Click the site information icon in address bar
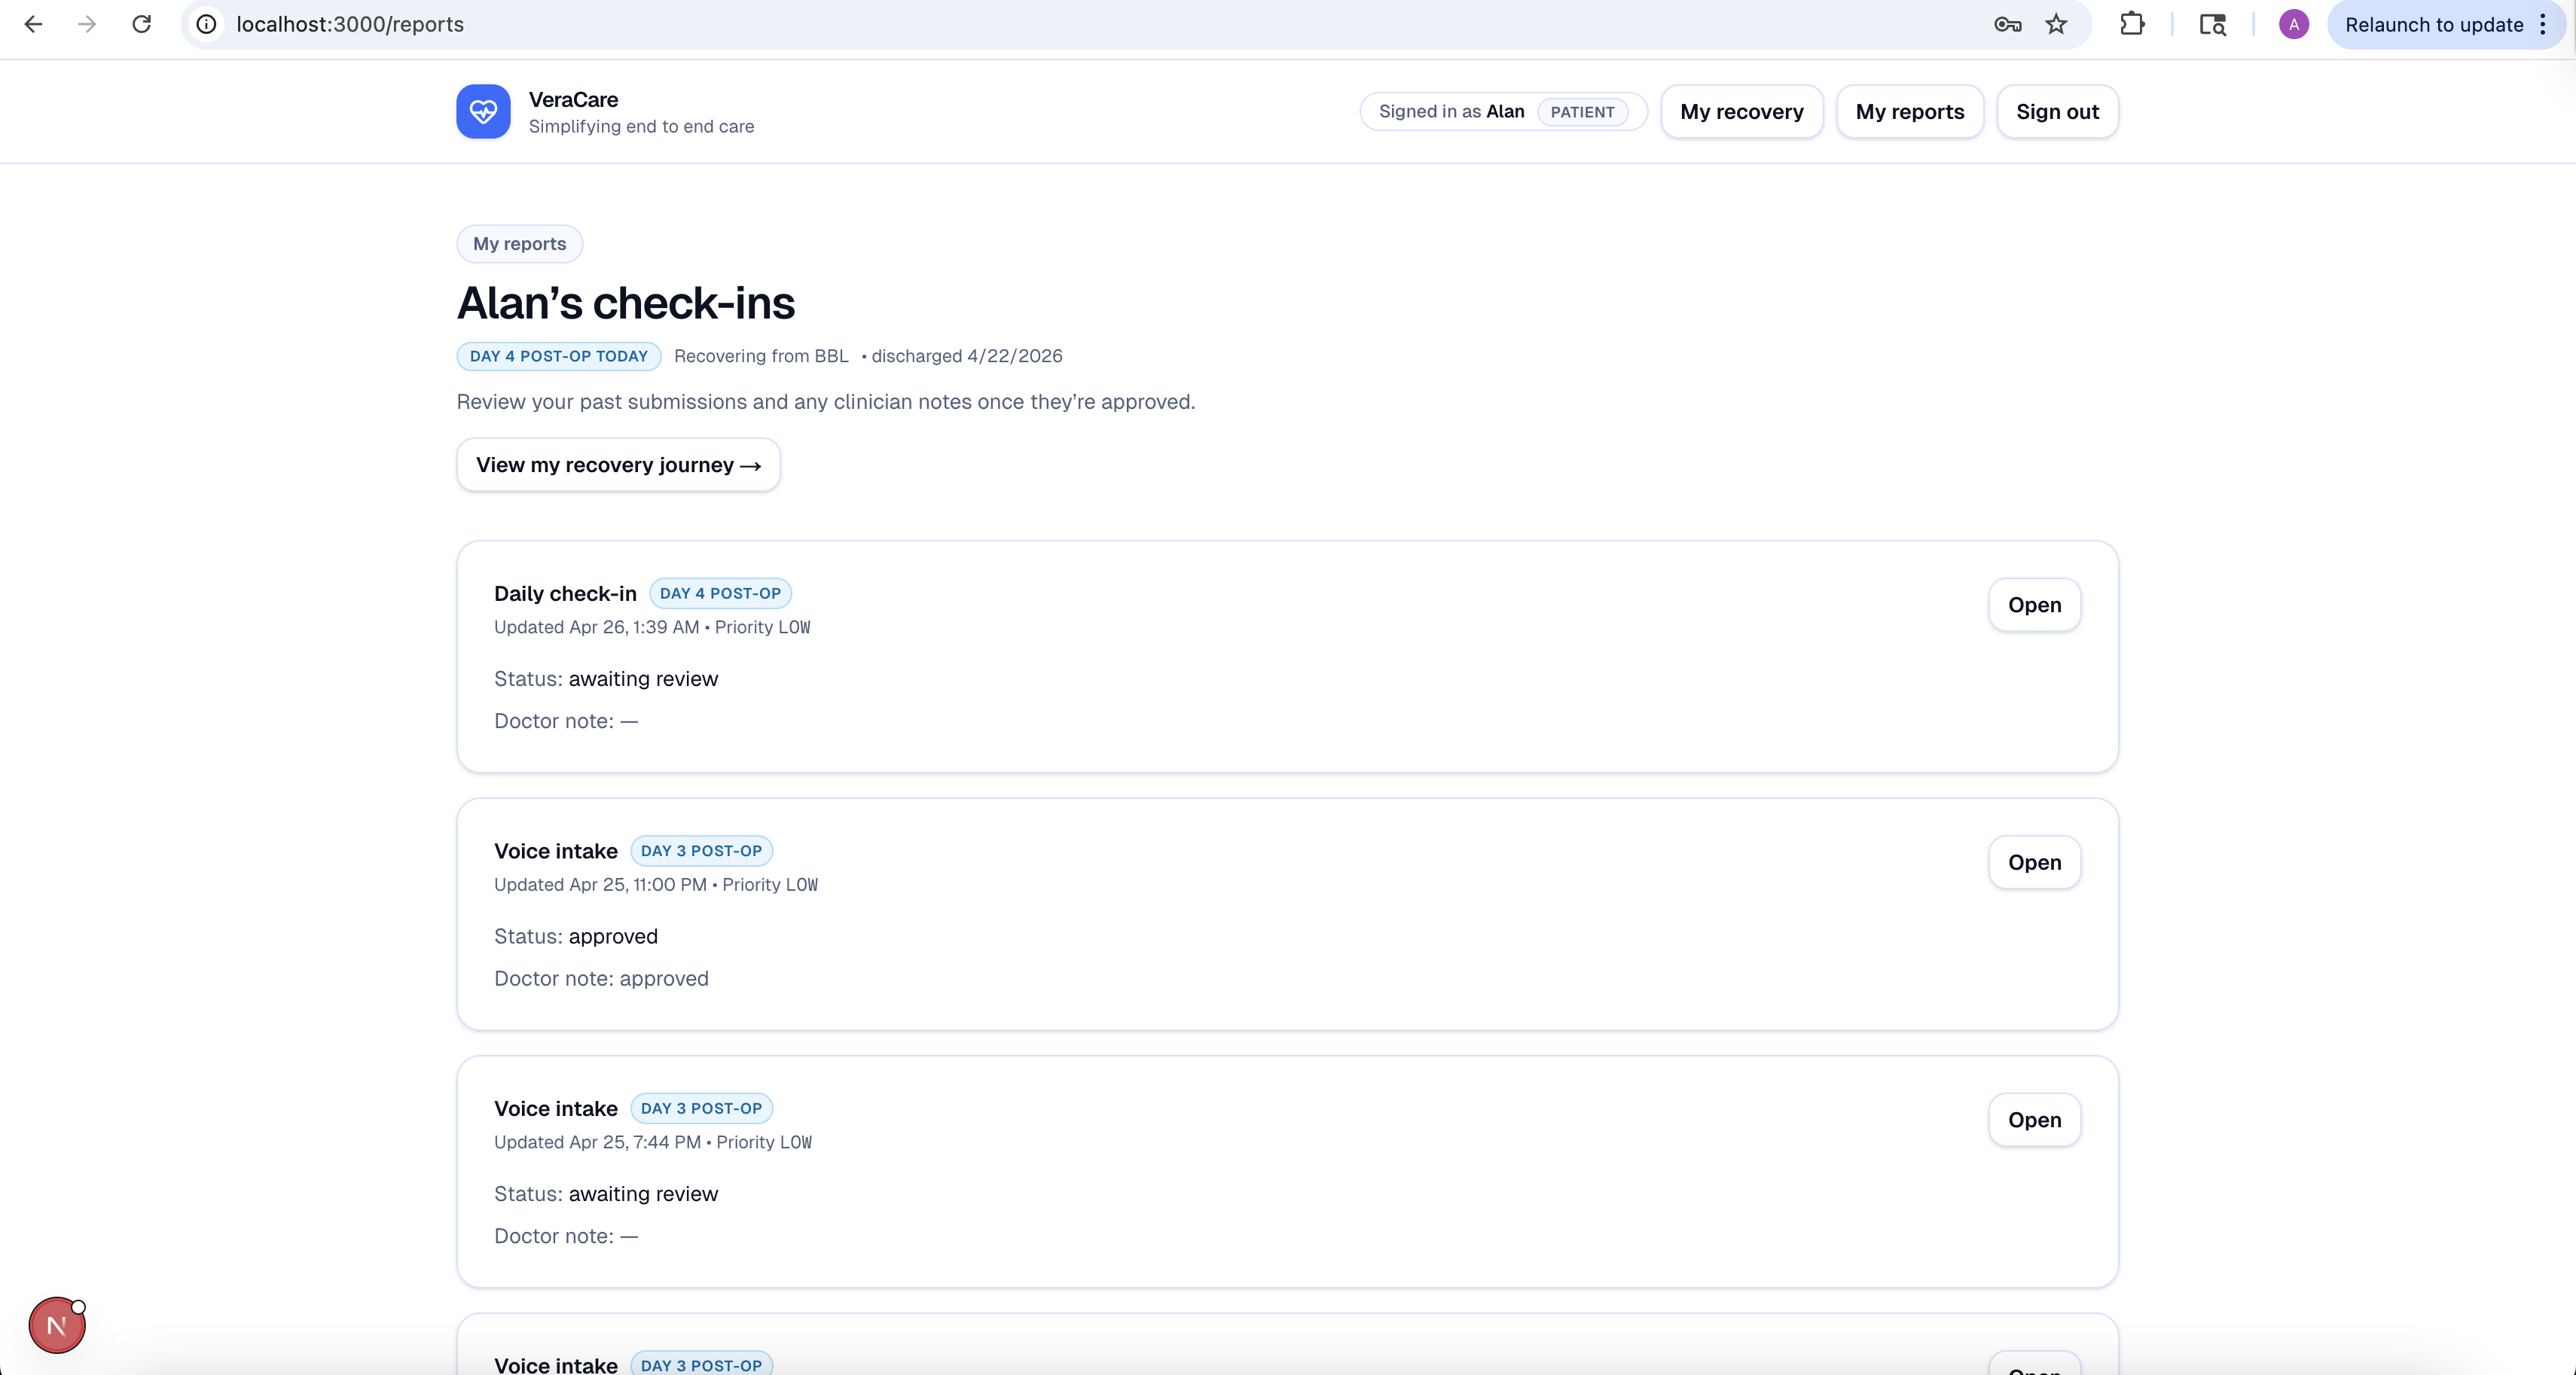Image resolution: width=2576 pixels, height=1375 pixels. click(206, 24)
